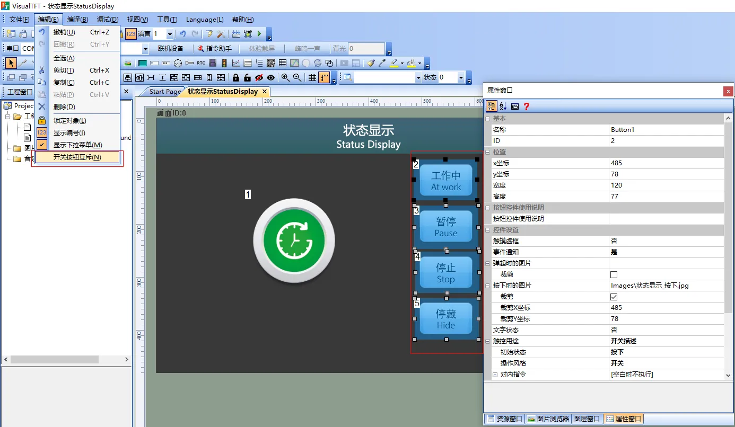Sort properties alphabetically with A-Z icon
Image resolution: width=735 pixels, height=427 pixels.
pyautogui.click(x=503, y=106)
